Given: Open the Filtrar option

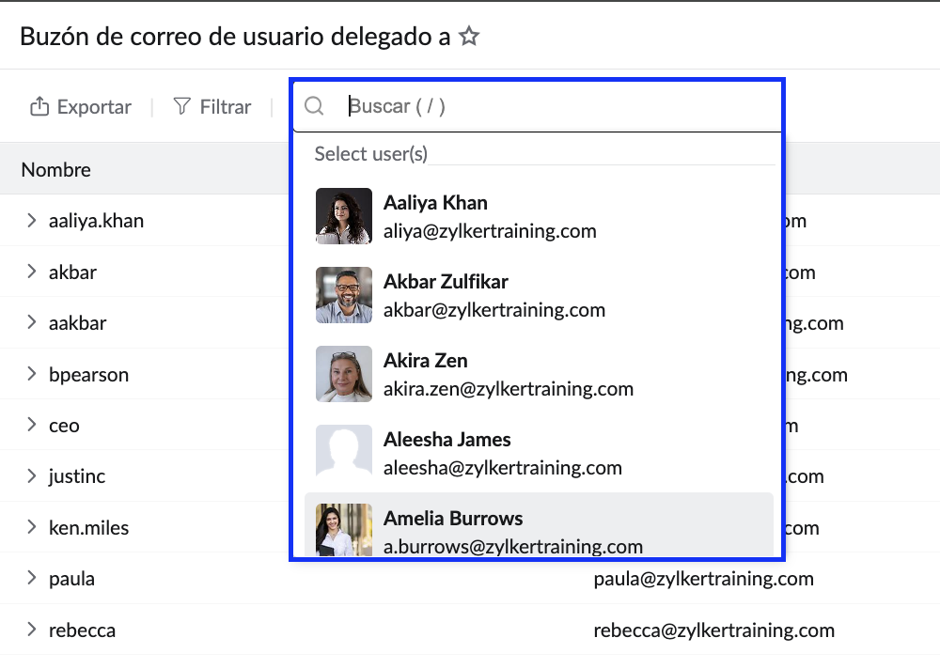Looking at the screenshot, I should point(212,107).
